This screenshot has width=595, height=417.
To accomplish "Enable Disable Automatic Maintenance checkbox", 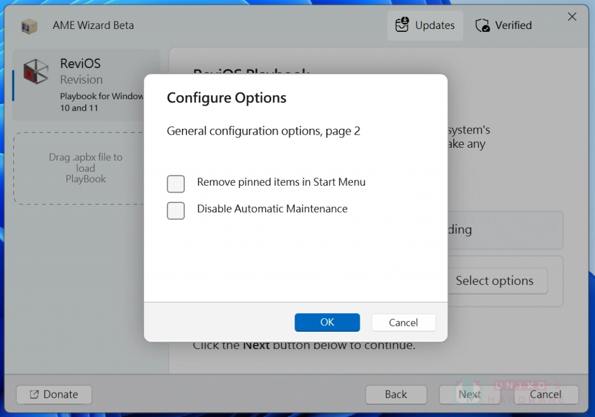I will point(175,211).
